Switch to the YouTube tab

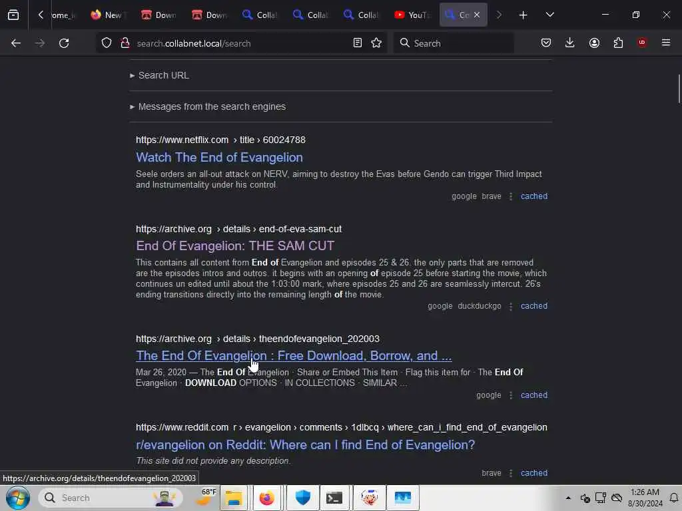pos(412,15)
